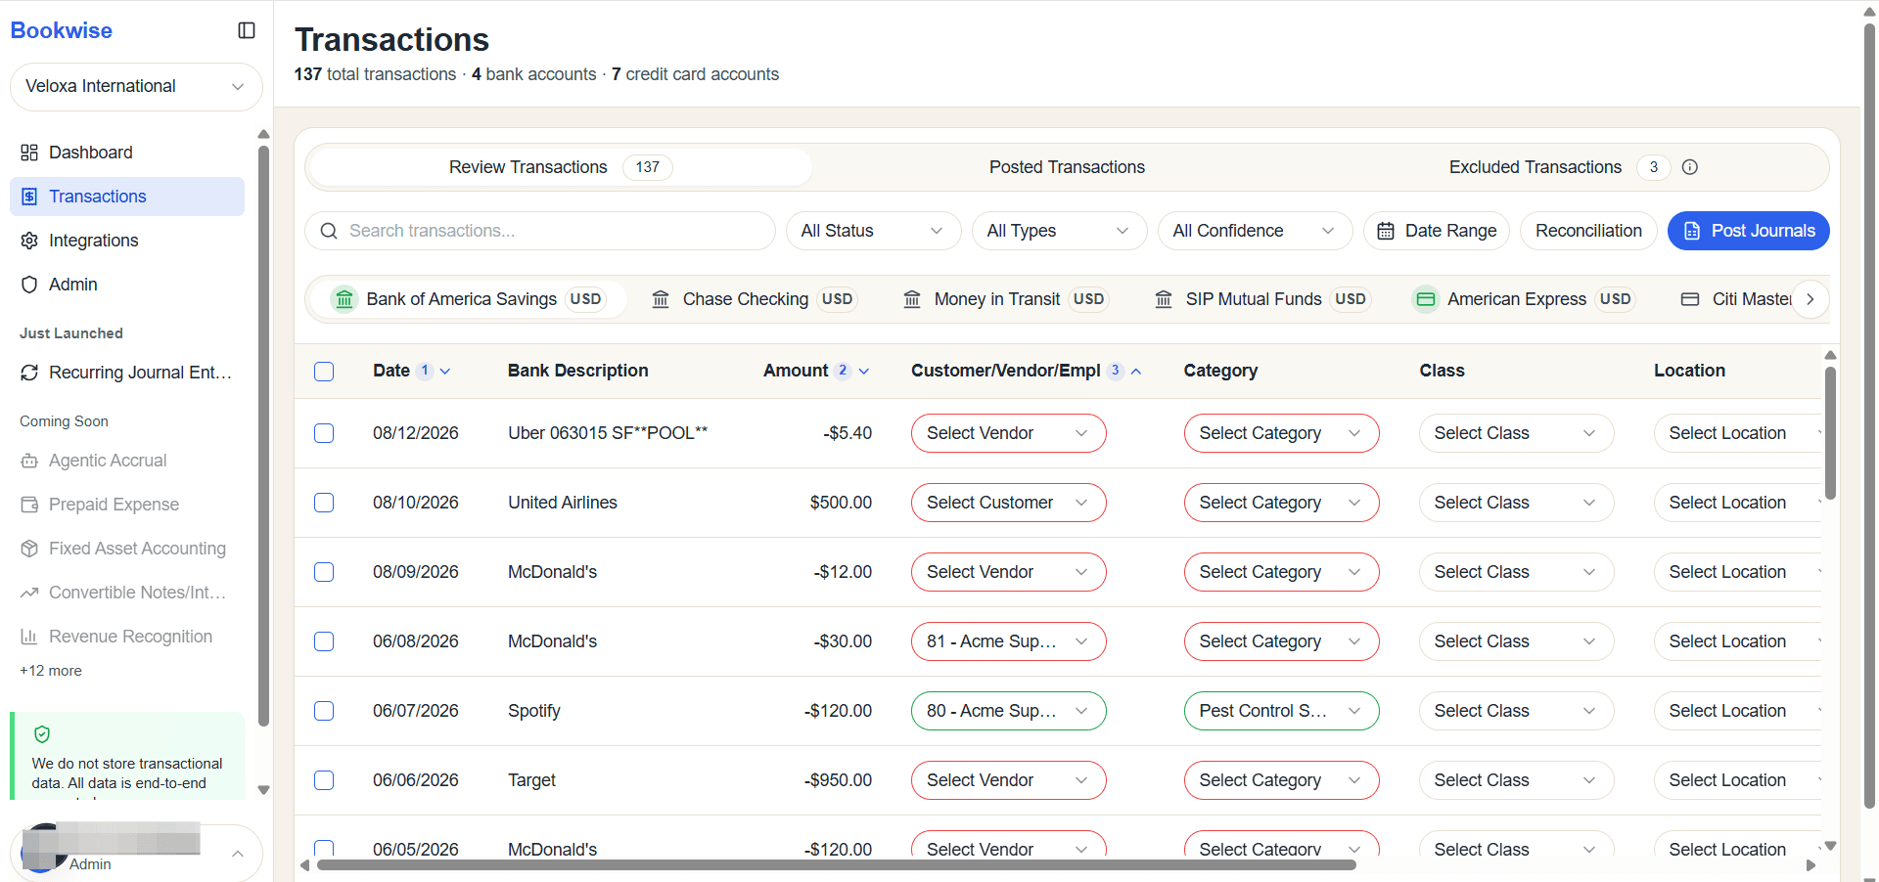1879x882 pixels.
Task: Click the Category column header
Action: [1220, 371]
